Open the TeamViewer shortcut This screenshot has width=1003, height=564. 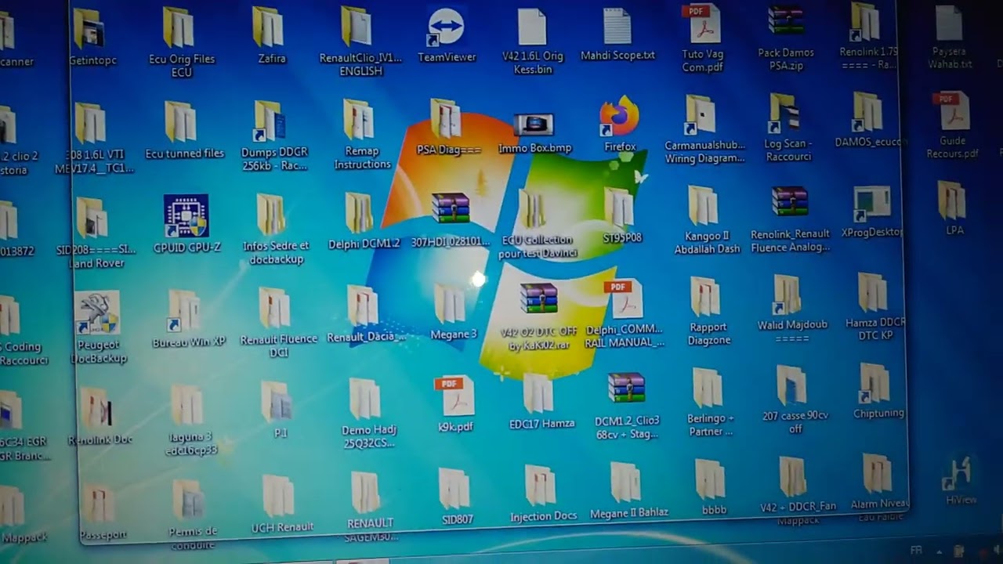click(x=446, y=28)
